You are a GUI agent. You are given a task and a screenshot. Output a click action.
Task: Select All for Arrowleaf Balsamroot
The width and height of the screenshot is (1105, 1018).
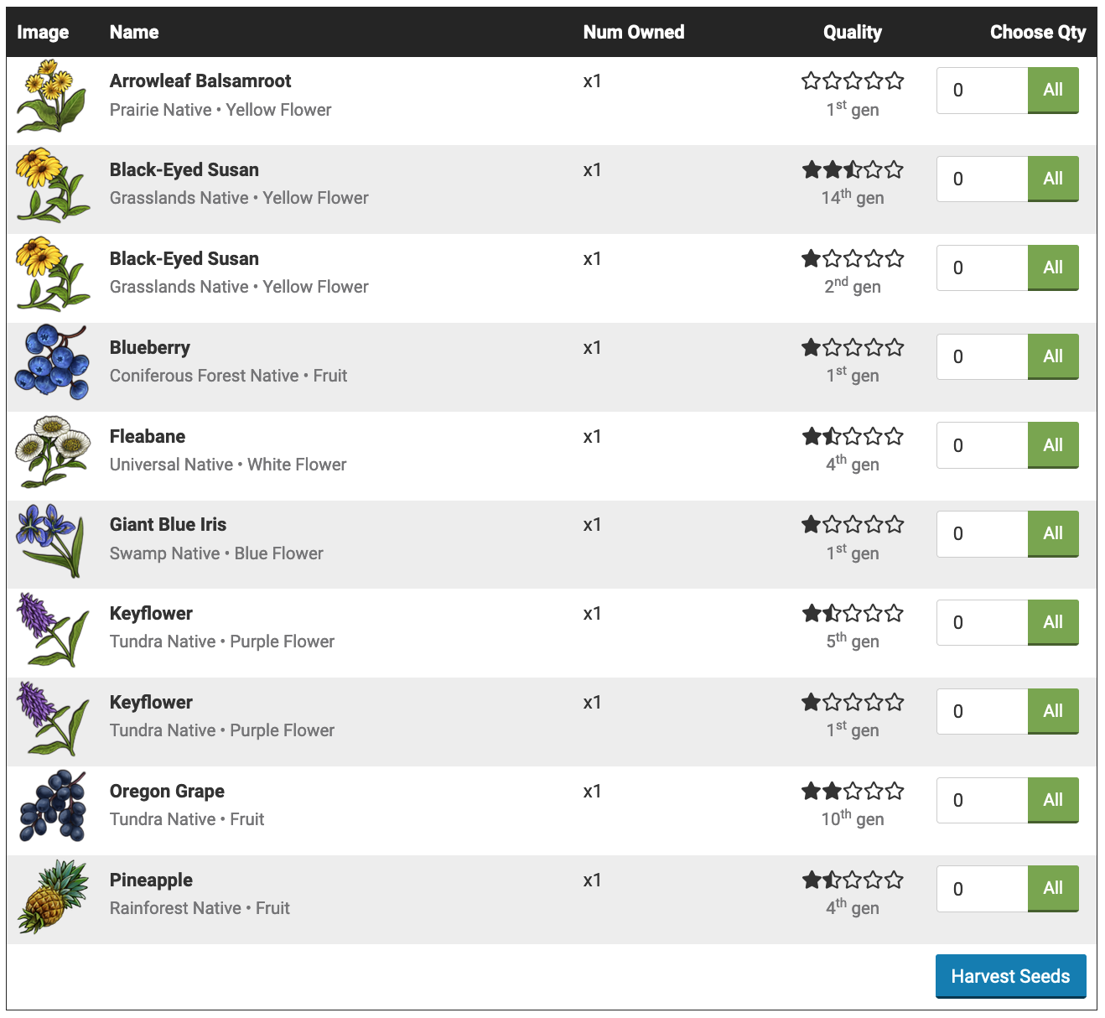coord(1052,91)
